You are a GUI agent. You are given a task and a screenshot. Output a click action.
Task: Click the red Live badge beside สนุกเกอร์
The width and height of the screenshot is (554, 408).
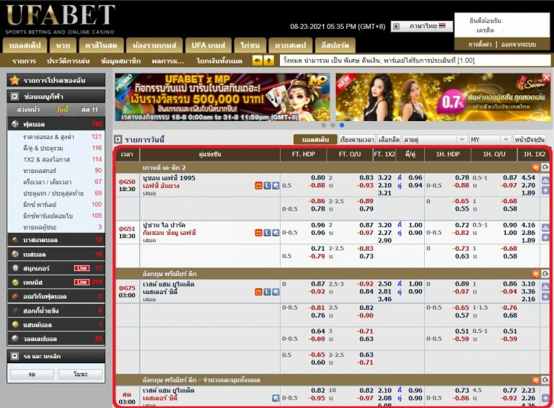82,268
